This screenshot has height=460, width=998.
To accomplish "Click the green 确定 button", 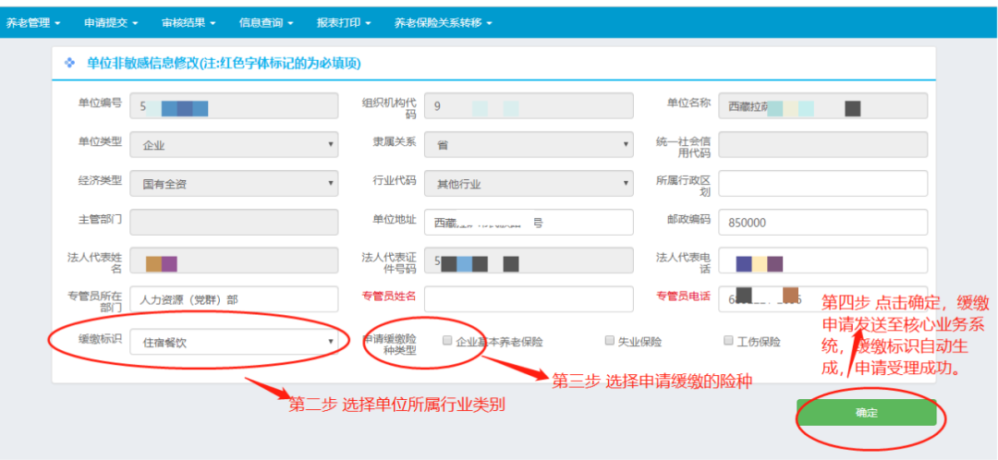I will coord(866,413).
